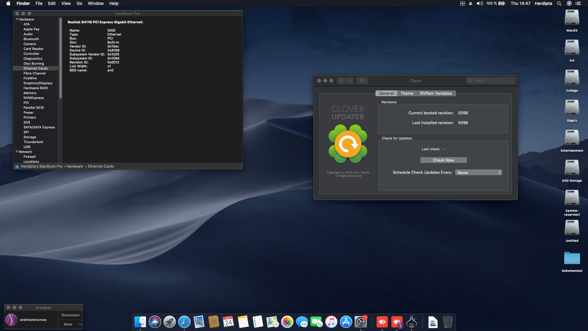Open the App Store from the Dock
This screenshot has width=588, height=331.
pyautogui.click(x=346, y=322)
